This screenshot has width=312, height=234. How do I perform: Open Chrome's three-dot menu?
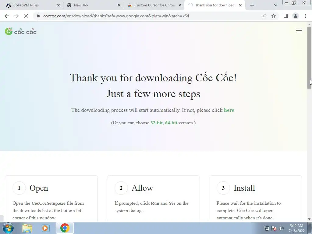(x=305, y=16)
